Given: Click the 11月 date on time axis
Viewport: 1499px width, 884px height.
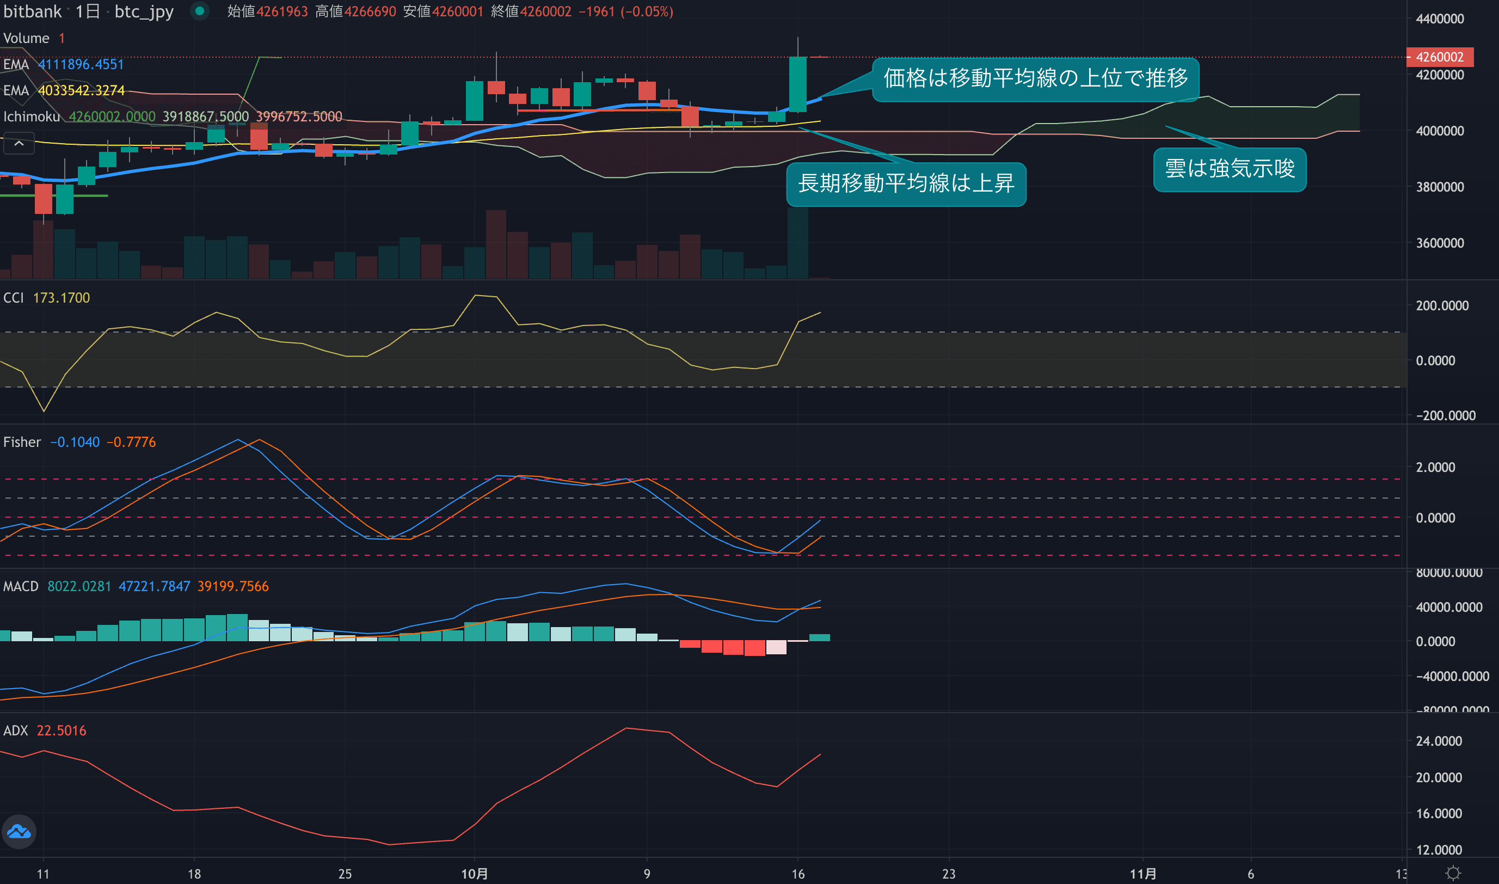Looking at the screenshot, I should [x=1143, y=874].
